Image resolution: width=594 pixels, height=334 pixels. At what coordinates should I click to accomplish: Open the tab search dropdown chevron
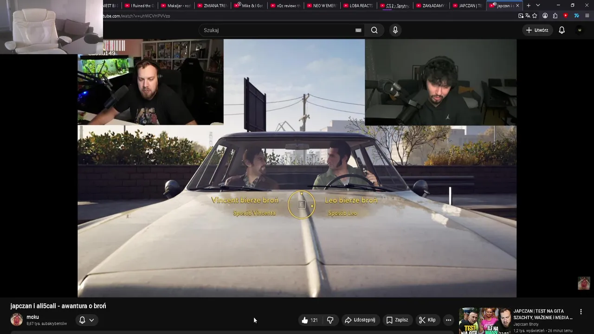point(538,6)
